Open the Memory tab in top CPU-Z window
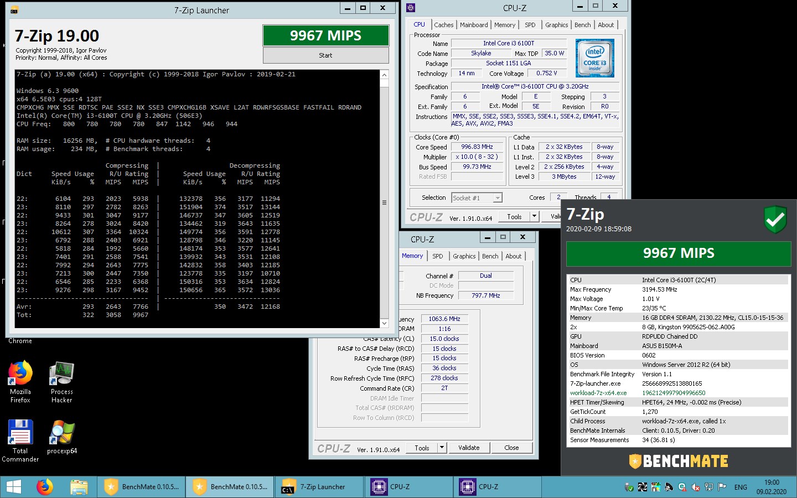This screenshot has height=498, width=797. tap(505, 25)
